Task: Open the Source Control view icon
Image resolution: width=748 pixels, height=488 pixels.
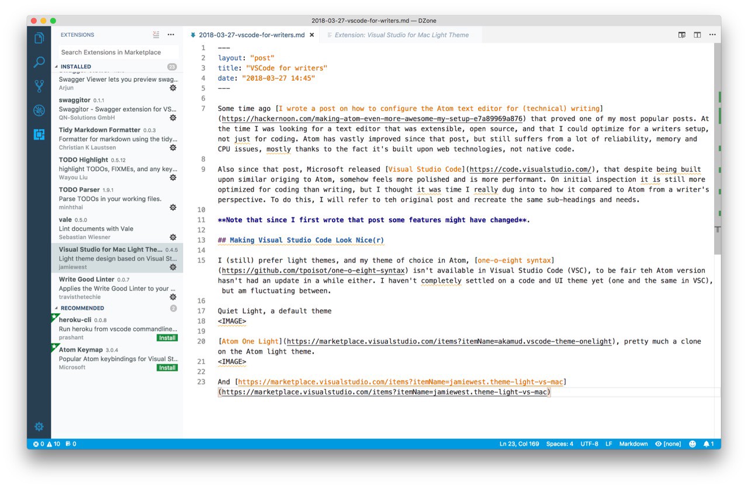Action: pyautogui.click(x=39, y=86)
